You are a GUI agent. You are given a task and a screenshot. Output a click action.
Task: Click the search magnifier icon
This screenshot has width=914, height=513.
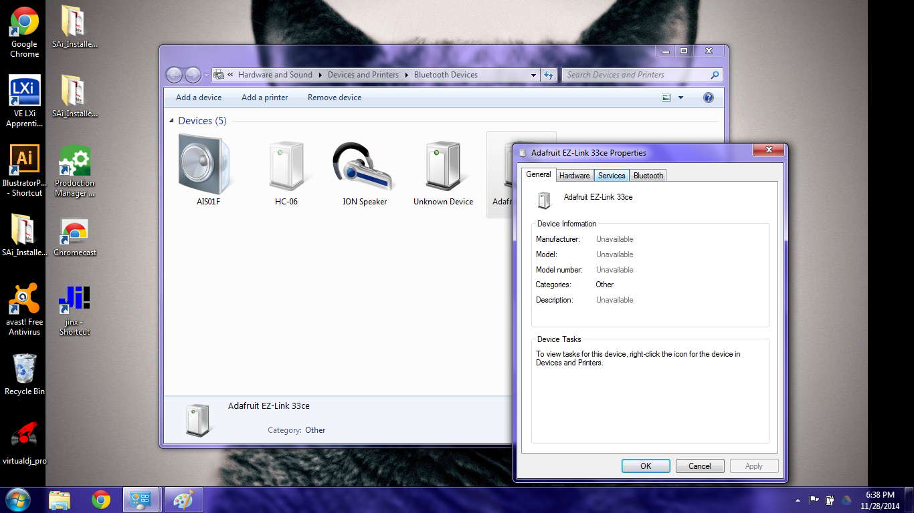715,75
